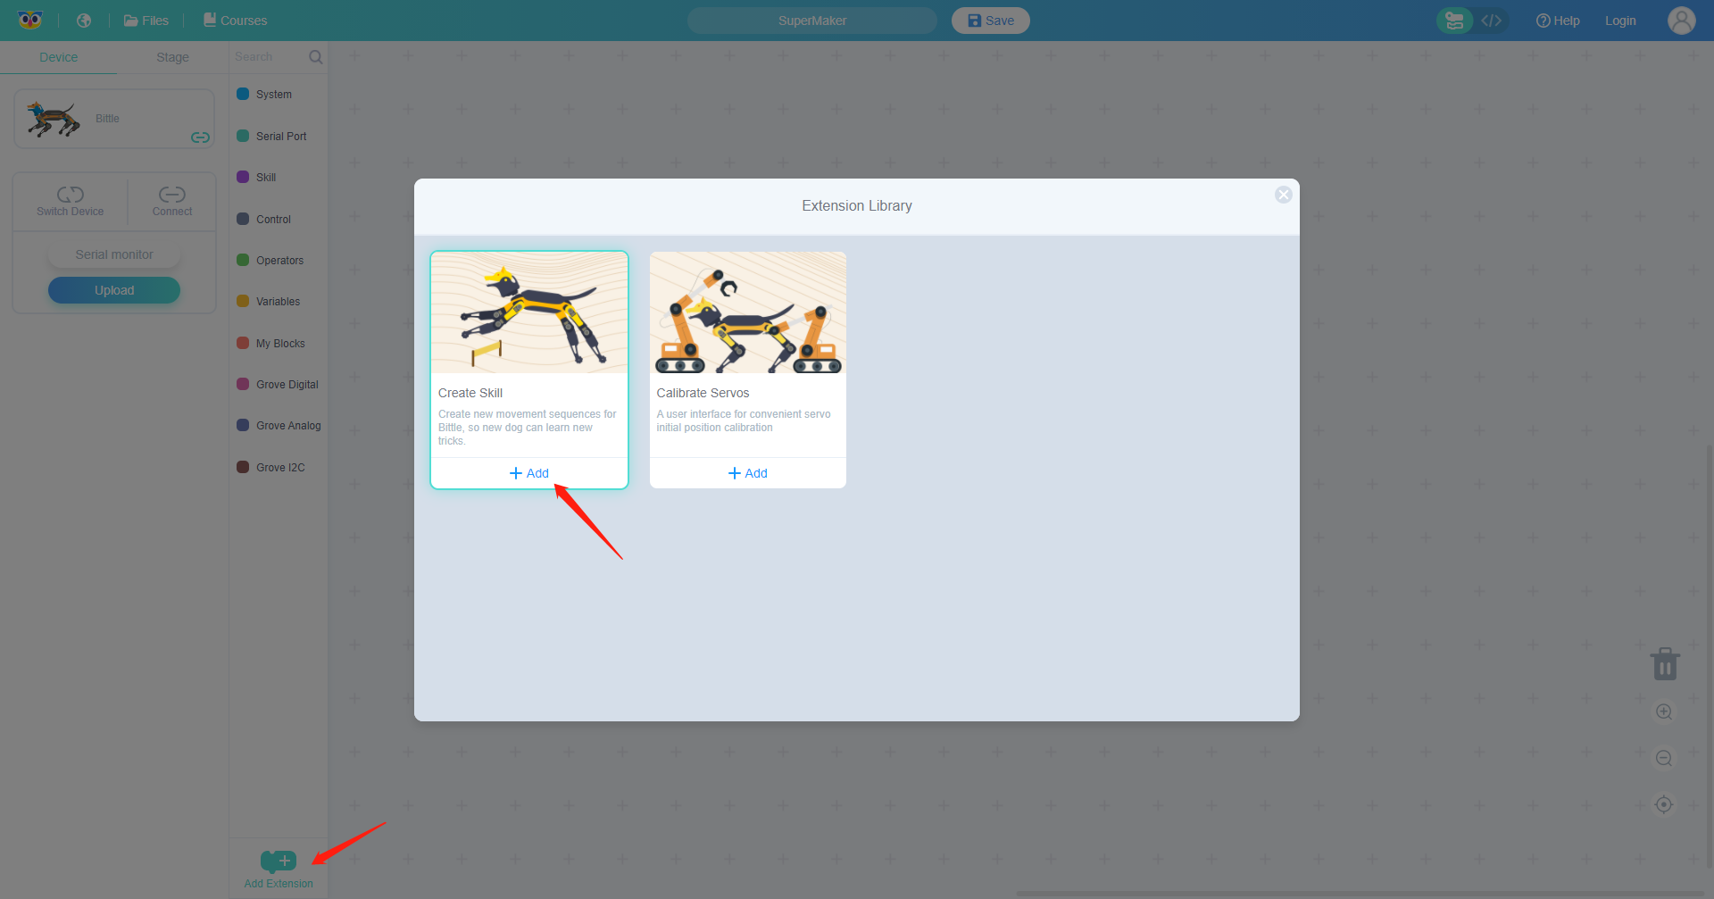The width and height of the screenshot is (1714, 899).
Task: Open the Files menu
Action: (x=146, y=21)
